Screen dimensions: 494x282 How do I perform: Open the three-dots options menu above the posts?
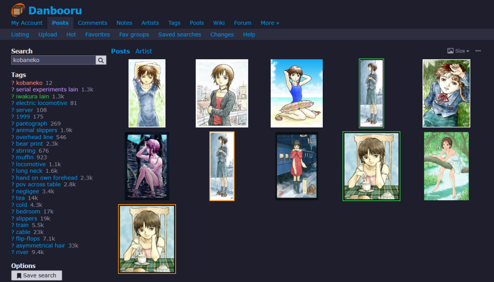point(478,51)
